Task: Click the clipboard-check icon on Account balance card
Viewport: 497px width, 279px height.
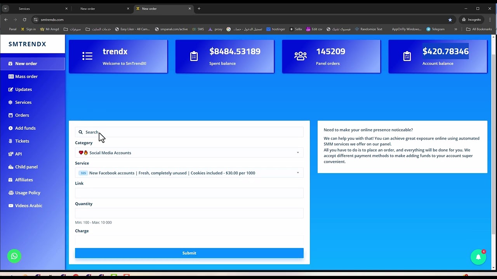Action: [x=407, y=56]
